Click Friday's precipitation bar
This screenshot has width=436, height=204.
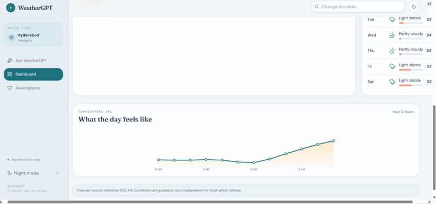(x=411, y=70)
